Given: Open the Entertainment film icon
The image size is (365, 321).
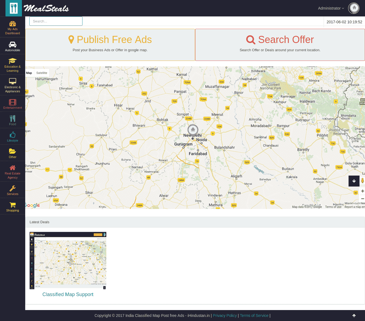Looking at the screenshot, I should 13,102.
